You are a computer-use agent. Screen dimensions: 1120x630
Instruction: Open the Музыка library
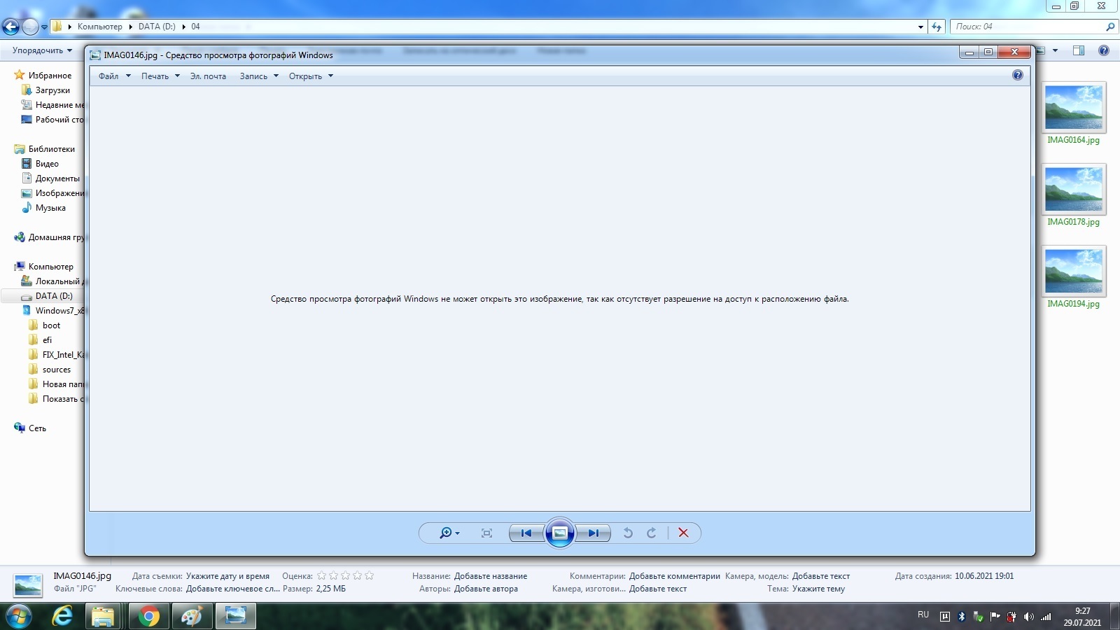pos(50,208)
